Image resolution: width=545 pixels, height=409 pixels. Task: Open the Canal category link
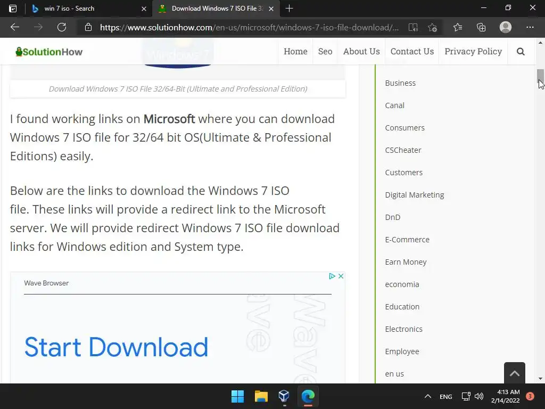(x=394, y=105)
